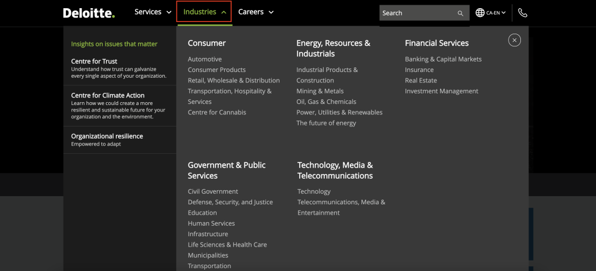
Task: Select Automotive under Consumer
Action: point(204,59)
